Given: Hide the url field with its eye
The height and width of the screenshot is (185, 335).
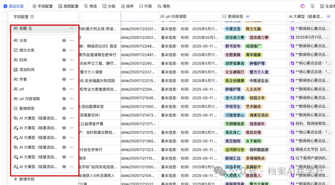Looking at the screenshot, I should (64, 89).
